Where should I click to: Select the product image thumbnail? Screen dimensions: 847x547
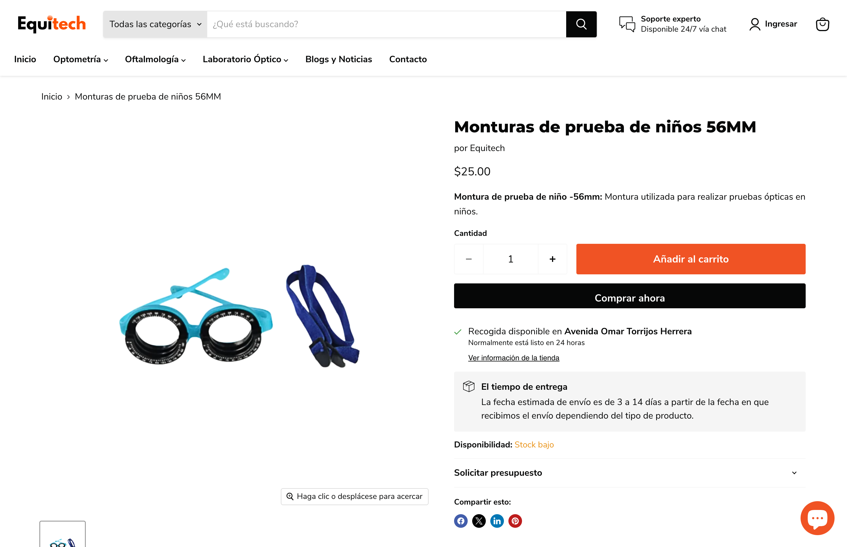point(63,534)
